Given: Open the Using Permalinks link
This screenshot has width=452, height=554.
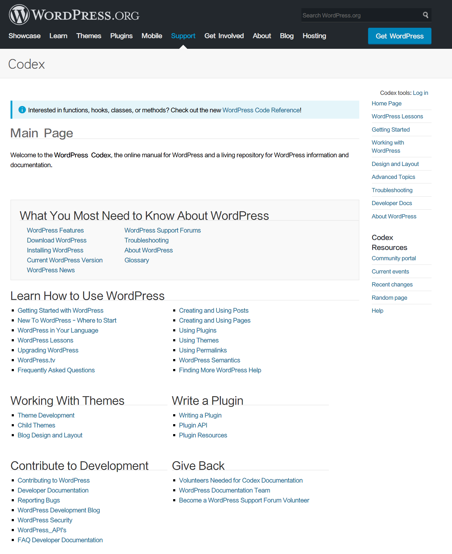Looking at the screenshot, I should [203, 350].
